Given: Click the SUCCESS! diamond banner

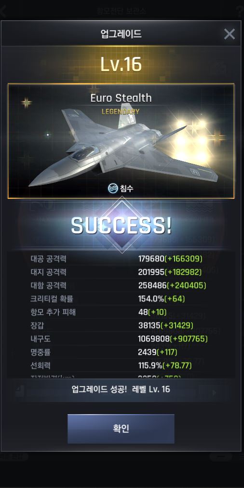Looking at the screenshot, I should [121, 225].
